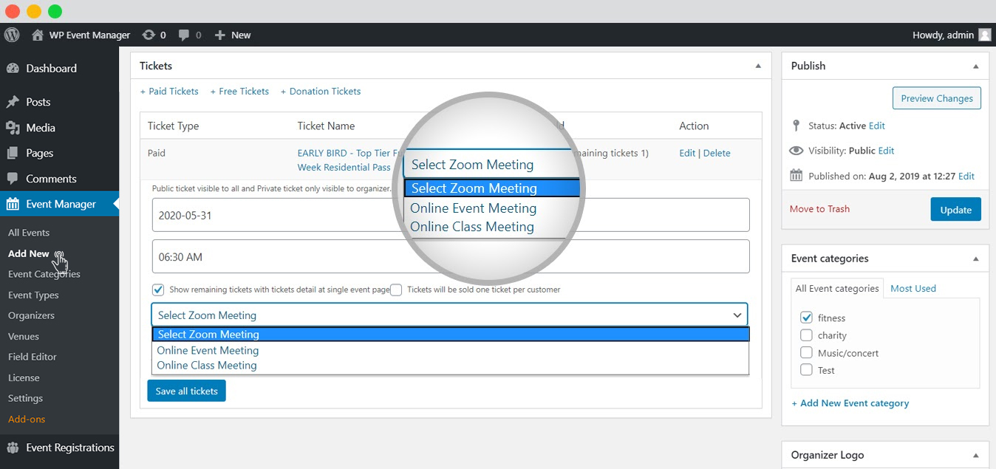Check the Music/concert category

(806, 353)
